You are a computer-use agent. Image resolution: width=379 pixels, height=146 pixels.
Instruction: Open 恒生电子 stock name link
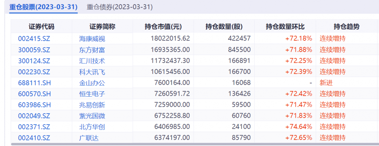click(92, 94)
